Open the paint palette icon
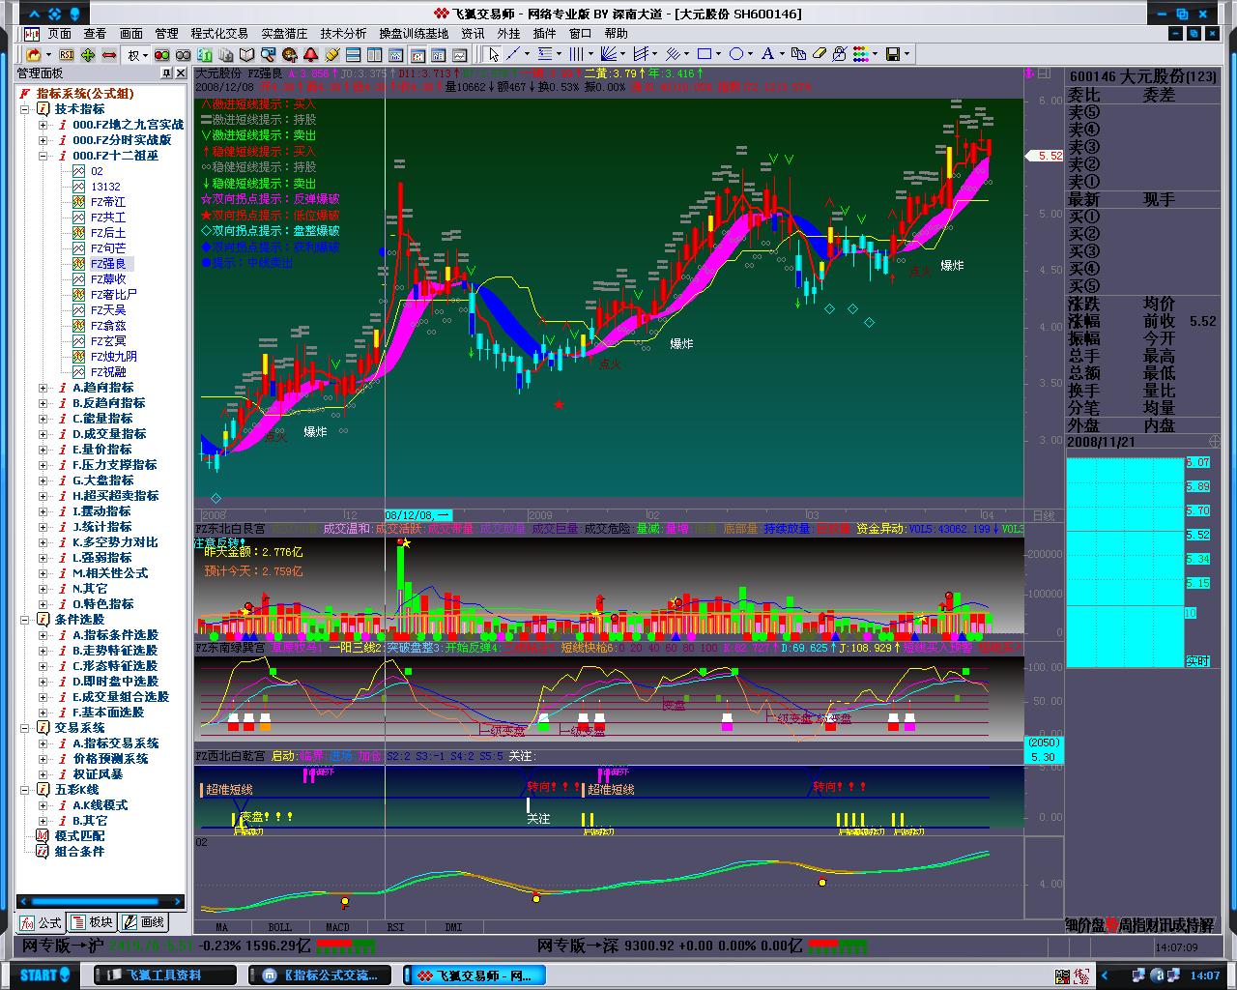The height and width of the screenshot is (990, 1237). coord(290,54)
